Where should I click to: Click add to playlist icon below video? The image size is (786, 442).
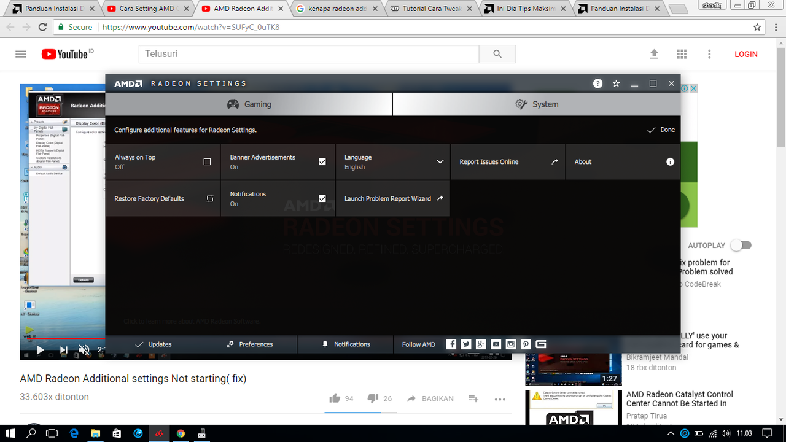tap(473, 398)
